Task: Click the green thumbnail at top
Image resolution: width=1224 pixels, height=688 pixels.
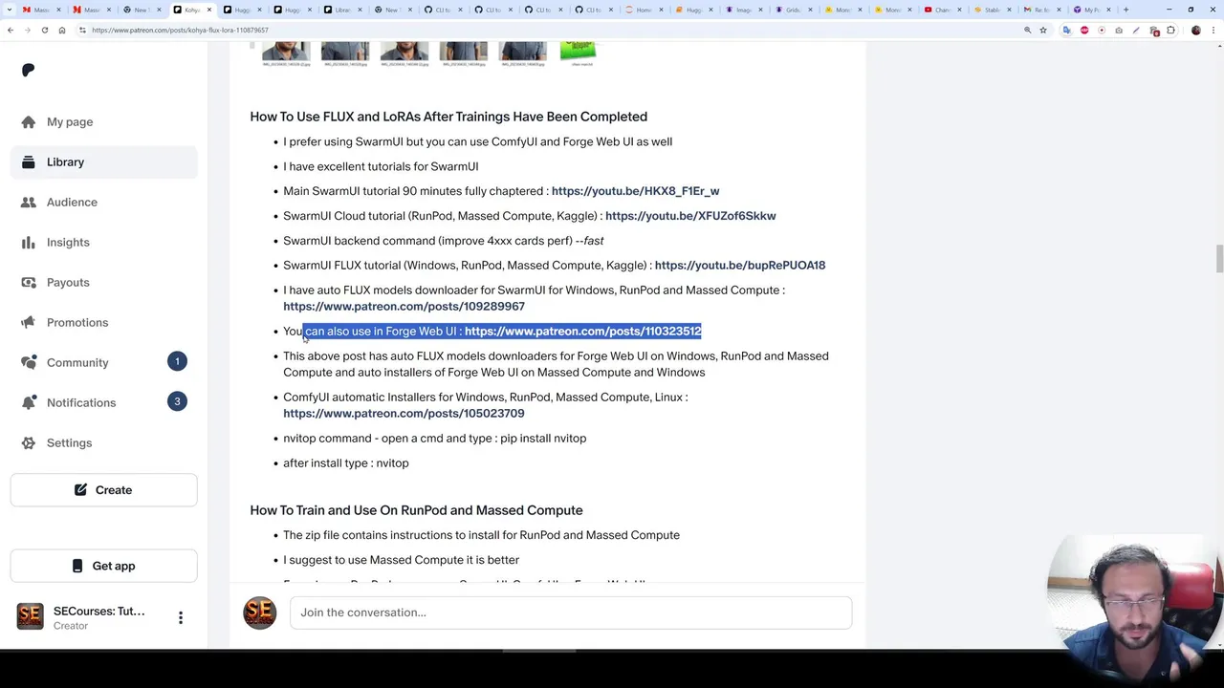Action: click(x=578, y=52)
